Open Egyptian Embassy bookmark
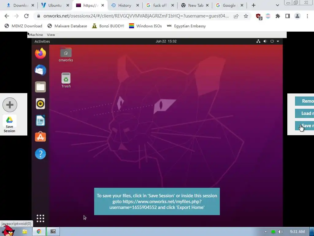Viewport: 314px width, 236px height. [x=186, y=26]
